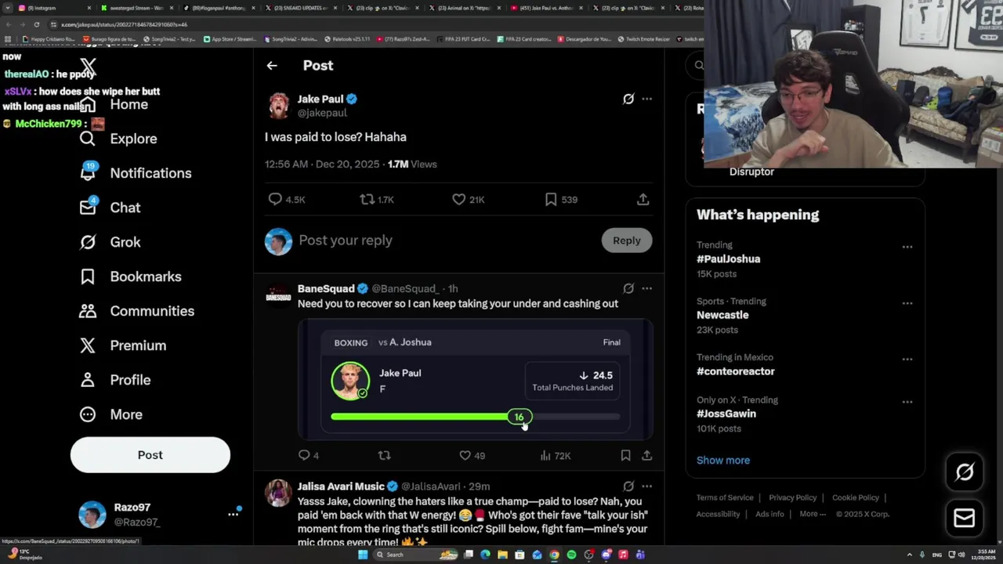Open the Chat envelope icon
The height and width of the screenshot is (564, 1003).
tap(88, 207)
